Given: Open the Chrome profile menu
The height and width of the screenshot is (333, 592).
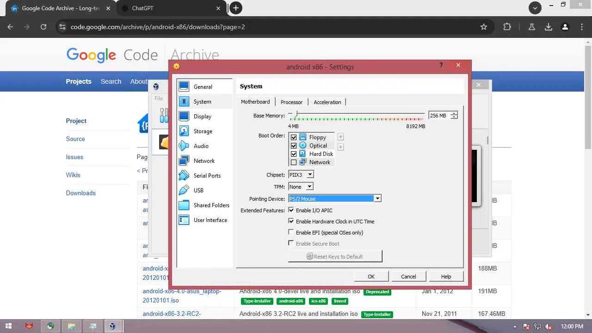Looking at the screenshot, I should pos(565,27).
